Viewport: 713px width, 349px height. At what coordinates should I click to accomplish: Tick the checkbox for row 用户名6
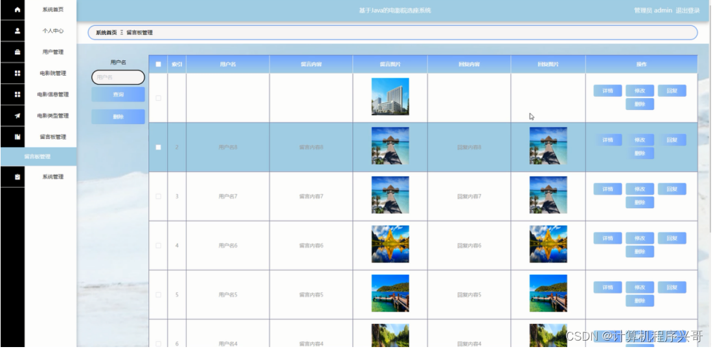[x=158, y=246]
